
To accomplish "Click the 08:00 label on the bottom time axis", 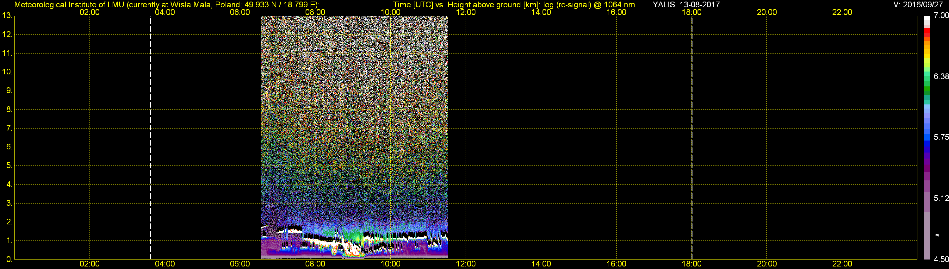I will (315, 264).
